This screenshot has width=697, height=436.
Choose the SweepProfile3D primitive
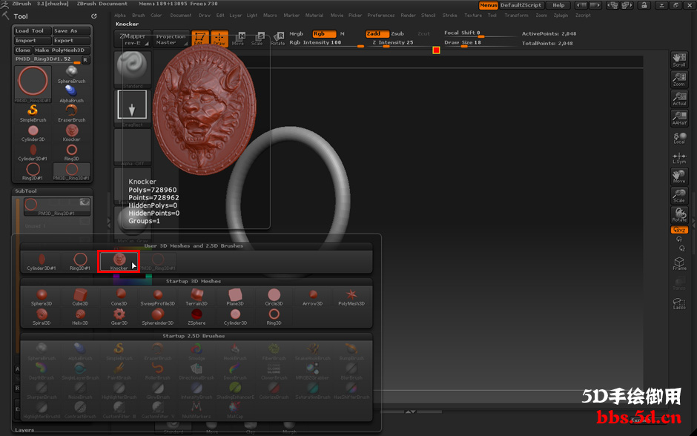click(158, 297)
